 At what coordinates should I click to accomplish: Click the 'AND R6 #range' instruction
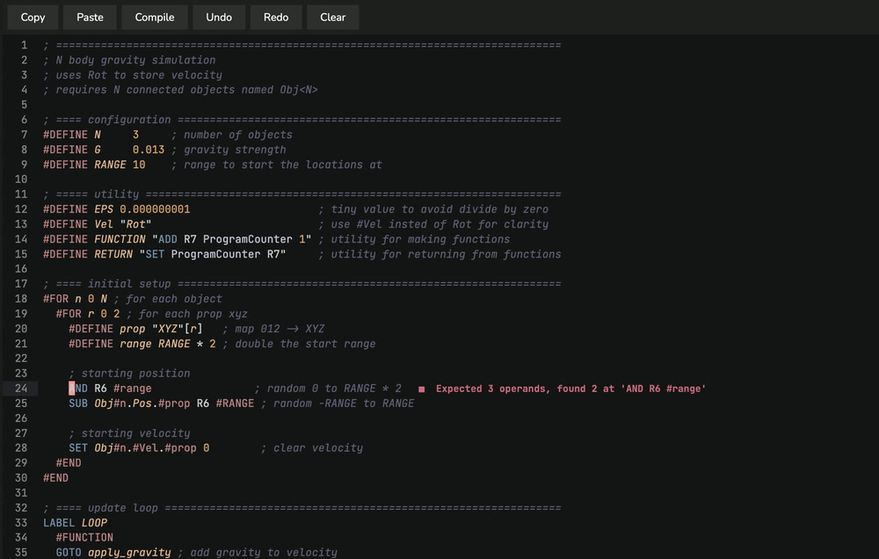(110, 388)
